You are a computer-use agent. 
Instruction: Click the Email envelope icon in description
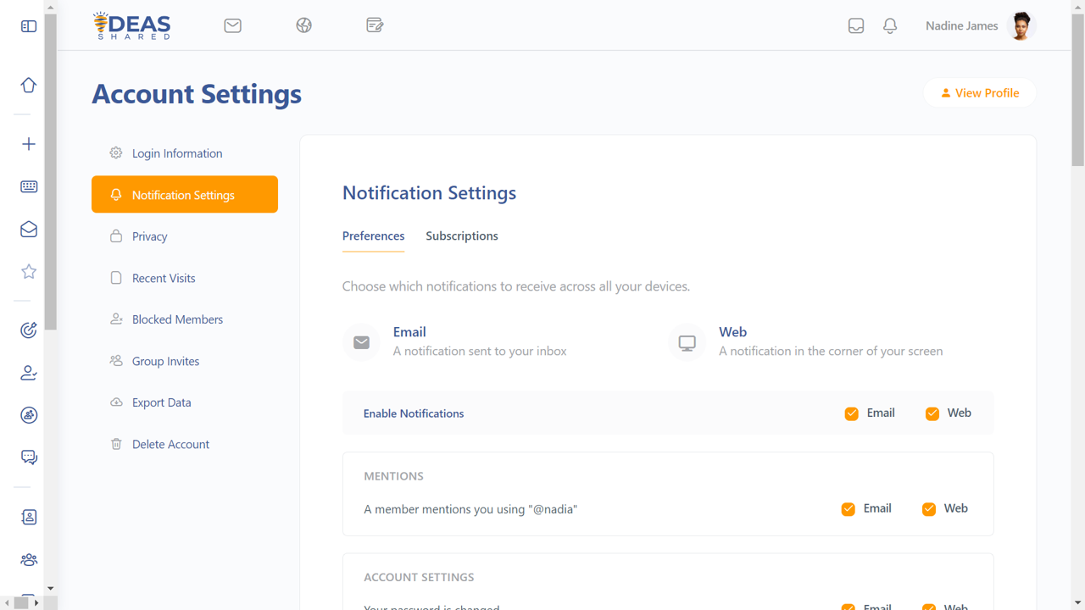click(361, 342)
